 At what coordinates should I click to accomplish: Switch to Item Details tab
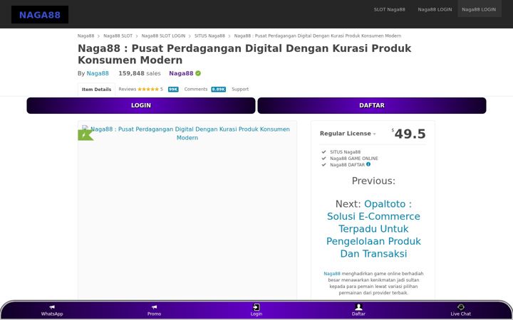[96, 90]
